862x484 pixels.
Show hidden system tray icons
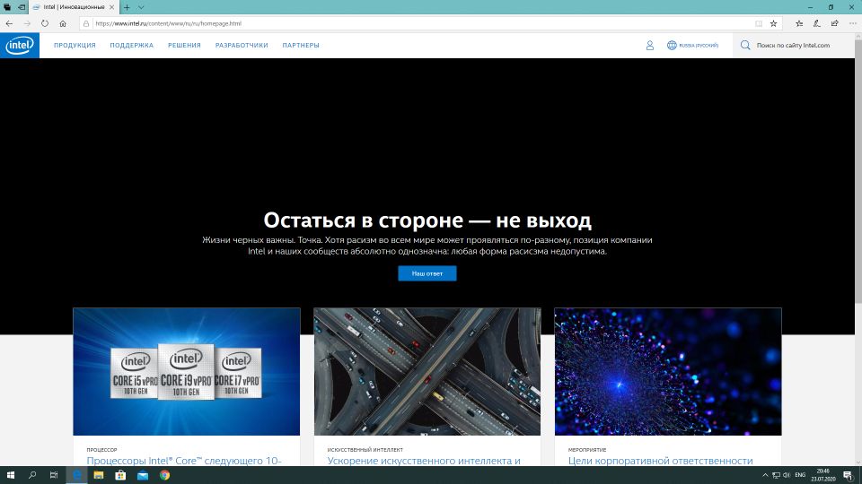point(765,475)
